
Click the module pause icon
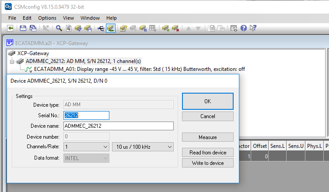click(143, 28)
